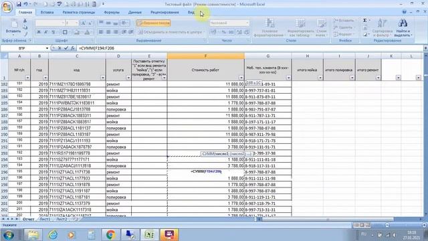Image resolution: width=428 pixels, height=241 pixels.
Task: Toggle italic (К) formatting
Action: [x=46, y=32]
